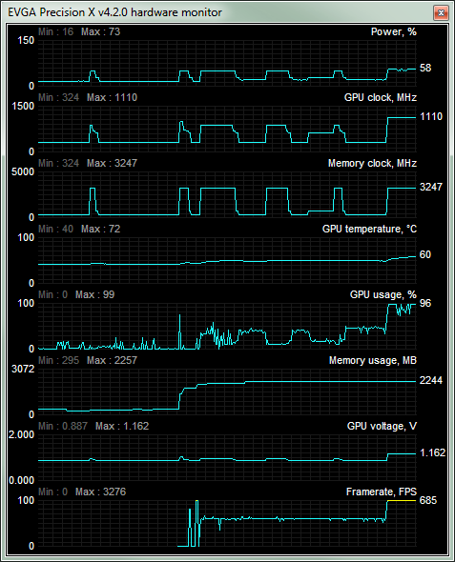Click the GPU usage current value 96
The height and width of the screenshot is (562, 455).
click(425, 303)
